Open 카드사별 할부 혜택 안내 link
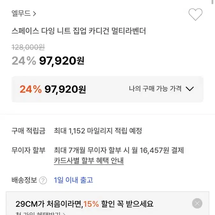215x215 pixels. (89, 161)
